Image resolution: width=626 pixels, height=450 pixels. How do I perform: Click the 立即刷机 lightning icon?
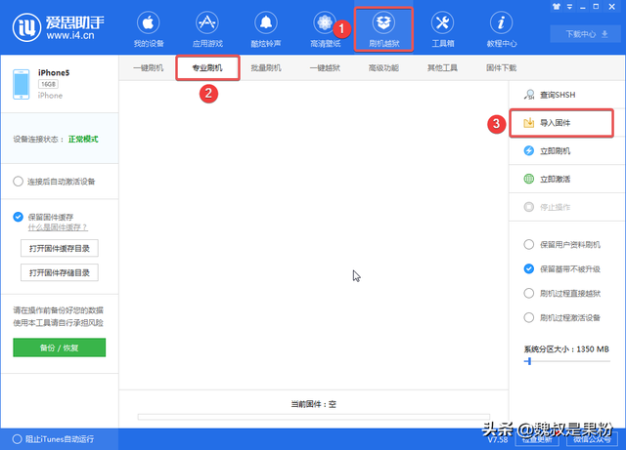528,150
